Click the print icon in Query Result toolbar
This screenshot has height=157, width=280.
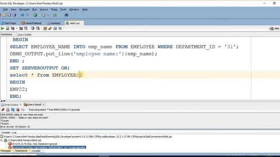pos(8,109)
